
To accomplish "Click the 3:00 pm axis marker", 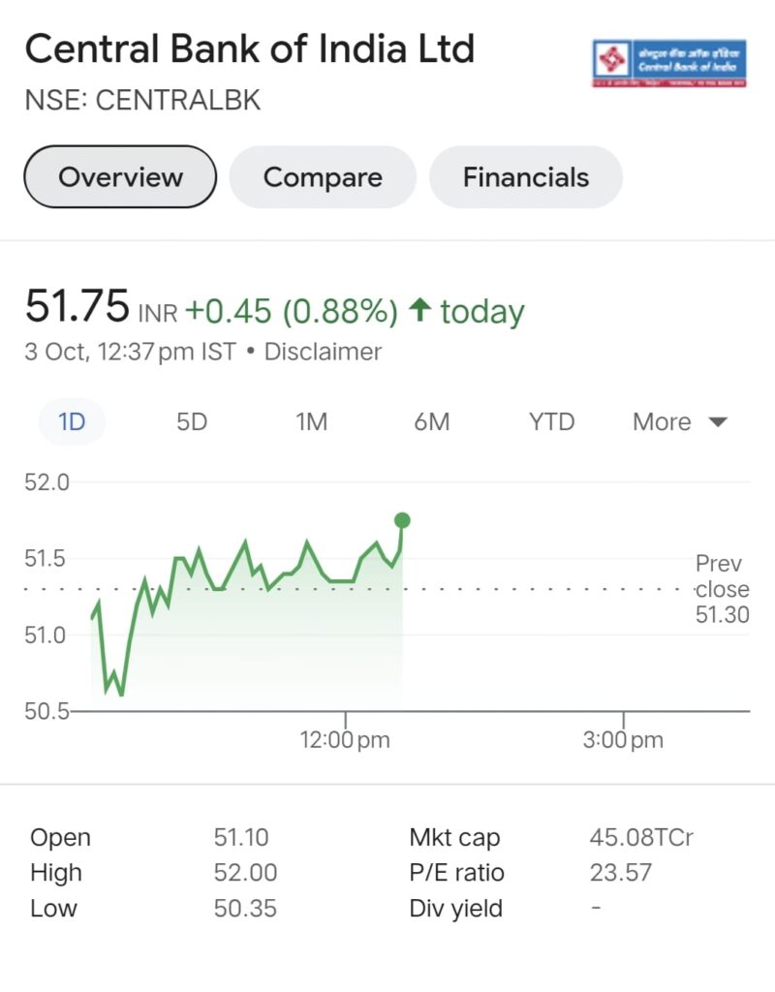I will [x=622, y=740].
